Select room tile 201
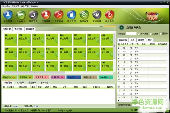The width and height of the screenshot is (170, 113). pyautogui.click(x=11, y=40)
